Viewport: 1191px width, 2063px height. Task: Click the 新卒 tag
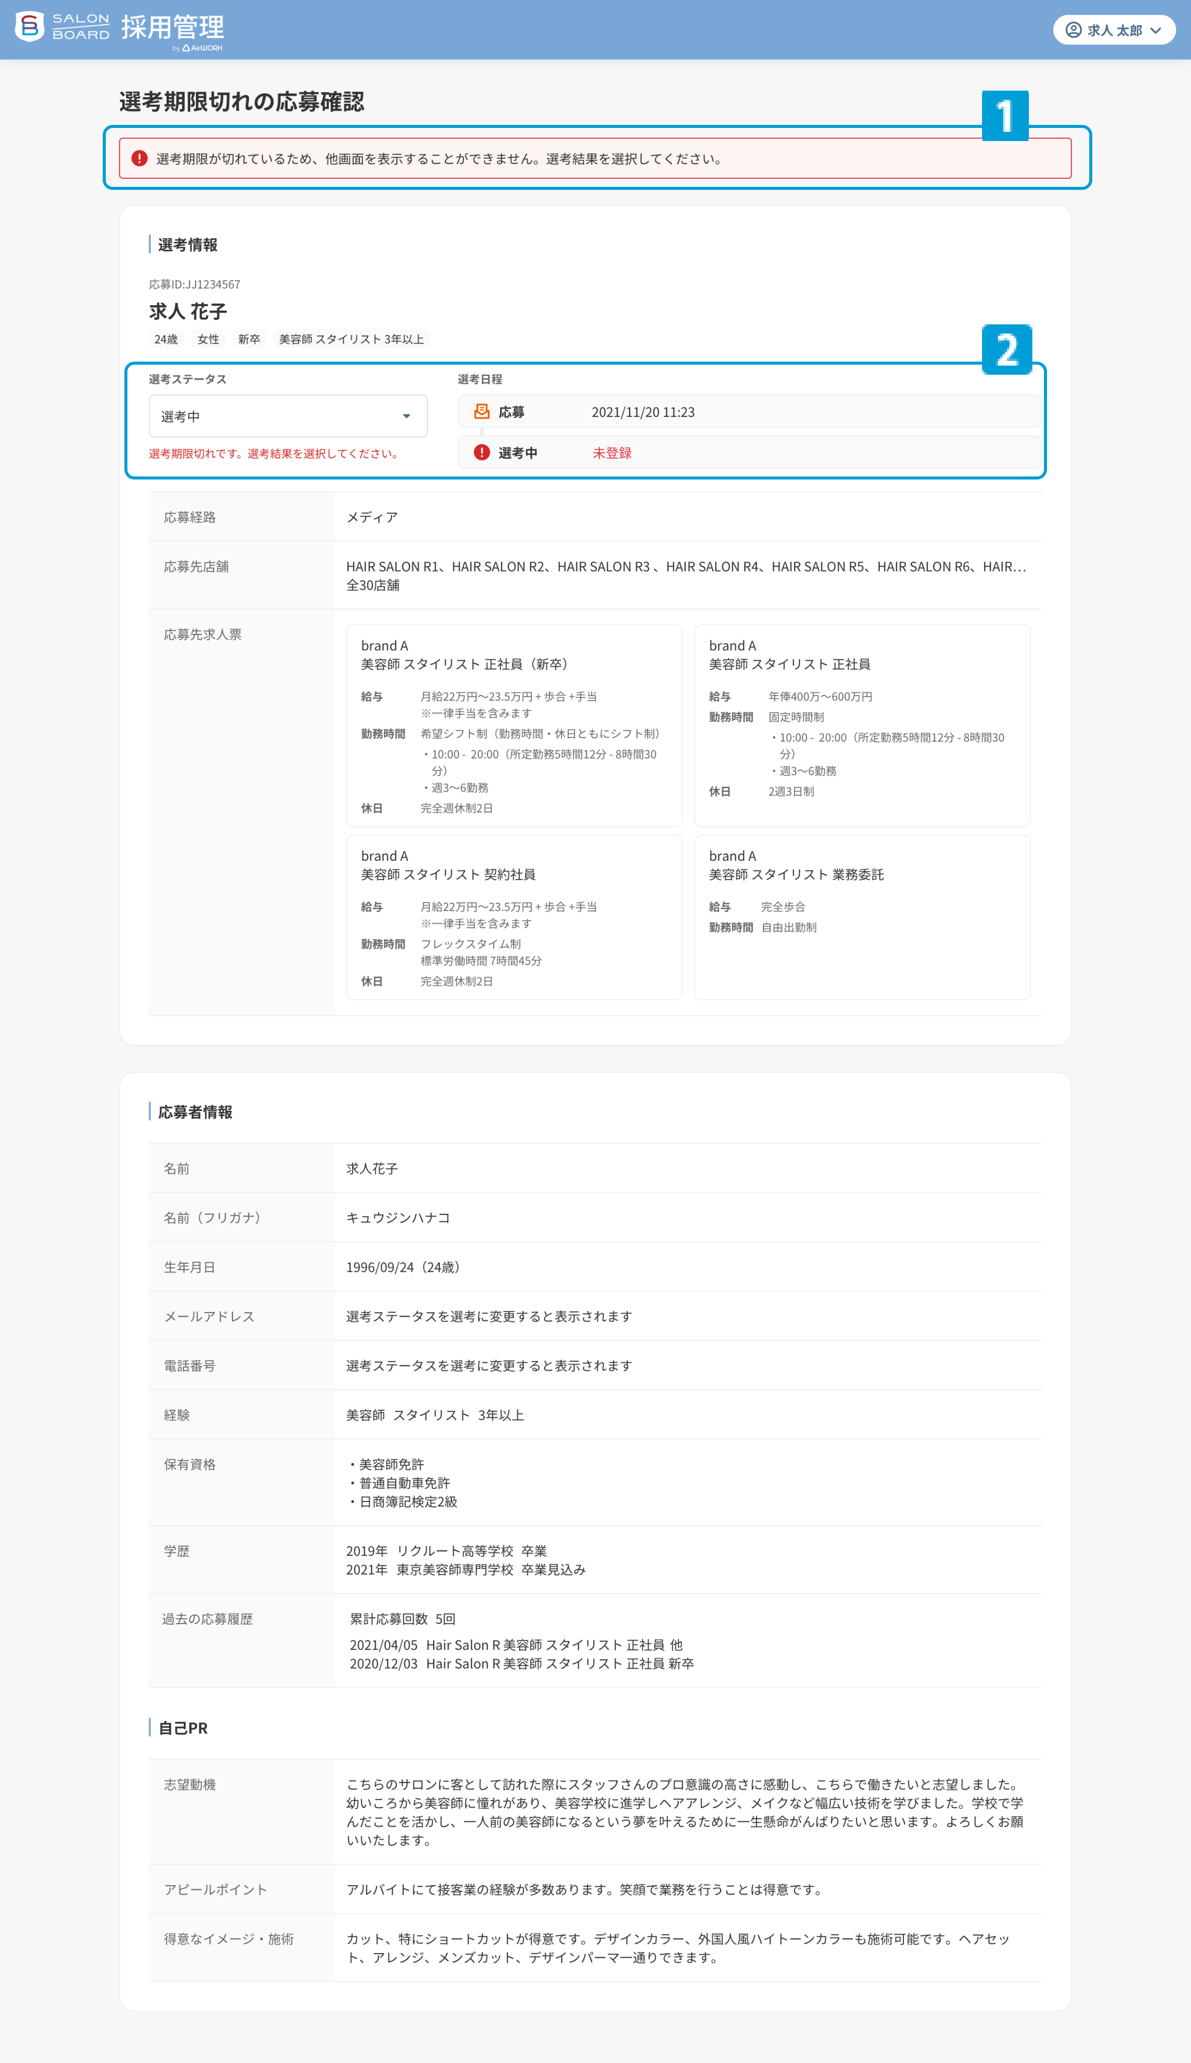pyautogui.click(x=249, y=339)
